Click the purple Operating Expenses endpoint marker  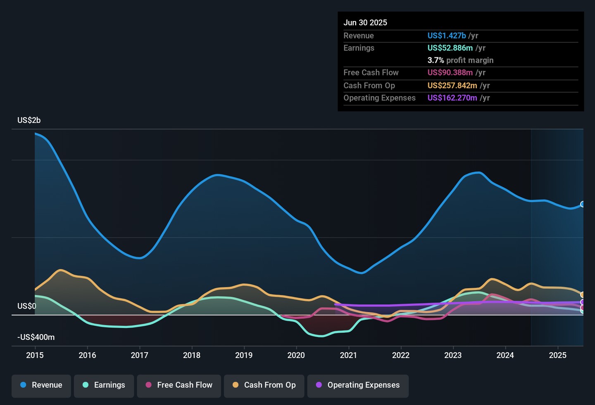coord(583,302)
